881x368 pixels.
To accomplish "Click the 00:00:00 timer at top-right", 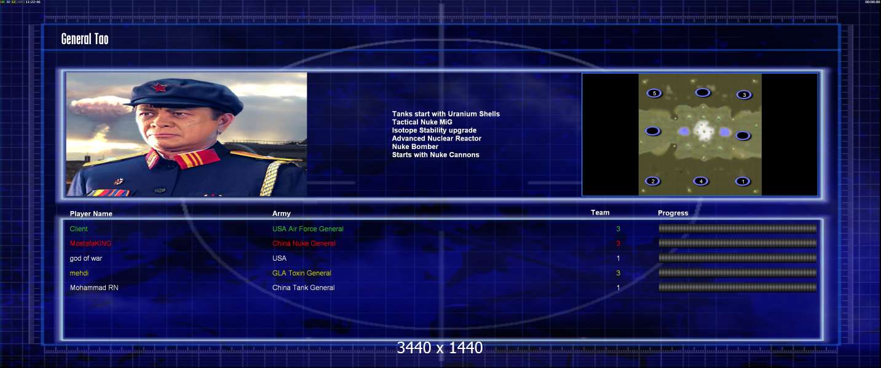I will [872, 2].
